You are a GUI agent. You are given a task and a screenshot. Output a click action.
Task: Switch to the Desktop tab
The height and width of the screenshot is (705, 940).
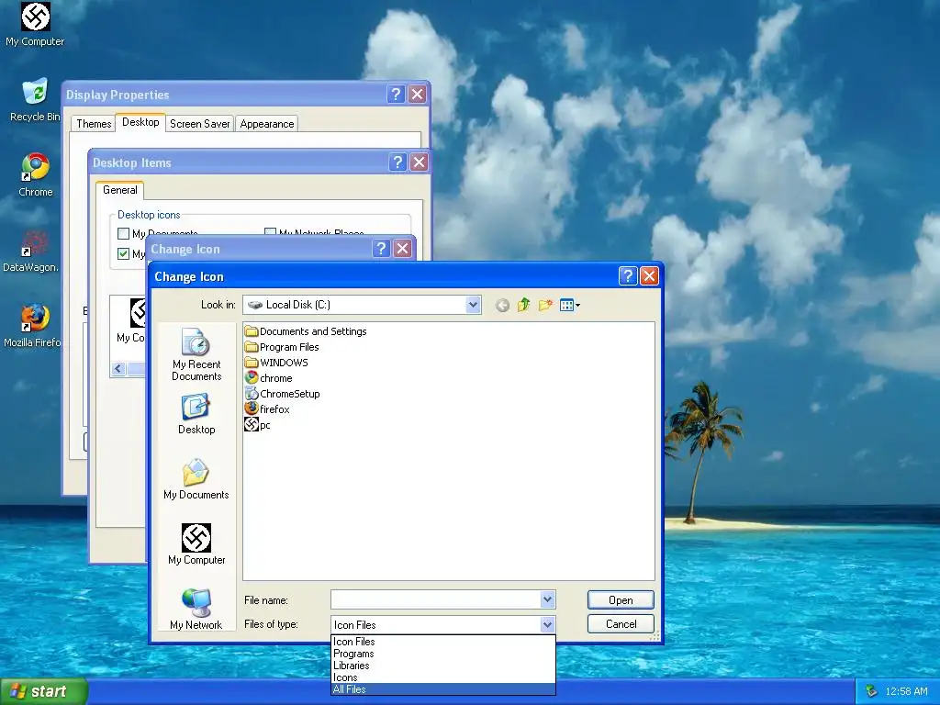point(140,122)
